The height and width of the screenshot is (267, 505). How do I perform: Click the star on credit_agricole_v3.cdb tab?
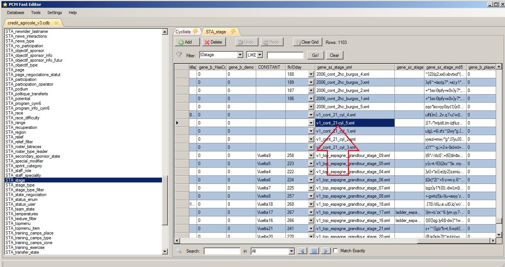pos(56,23)
